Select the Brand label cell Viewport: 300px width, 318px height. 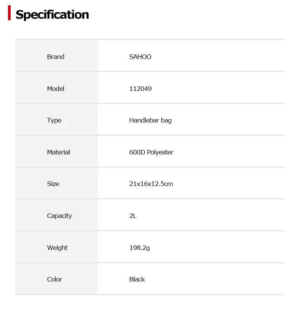(x=56, y=56)
